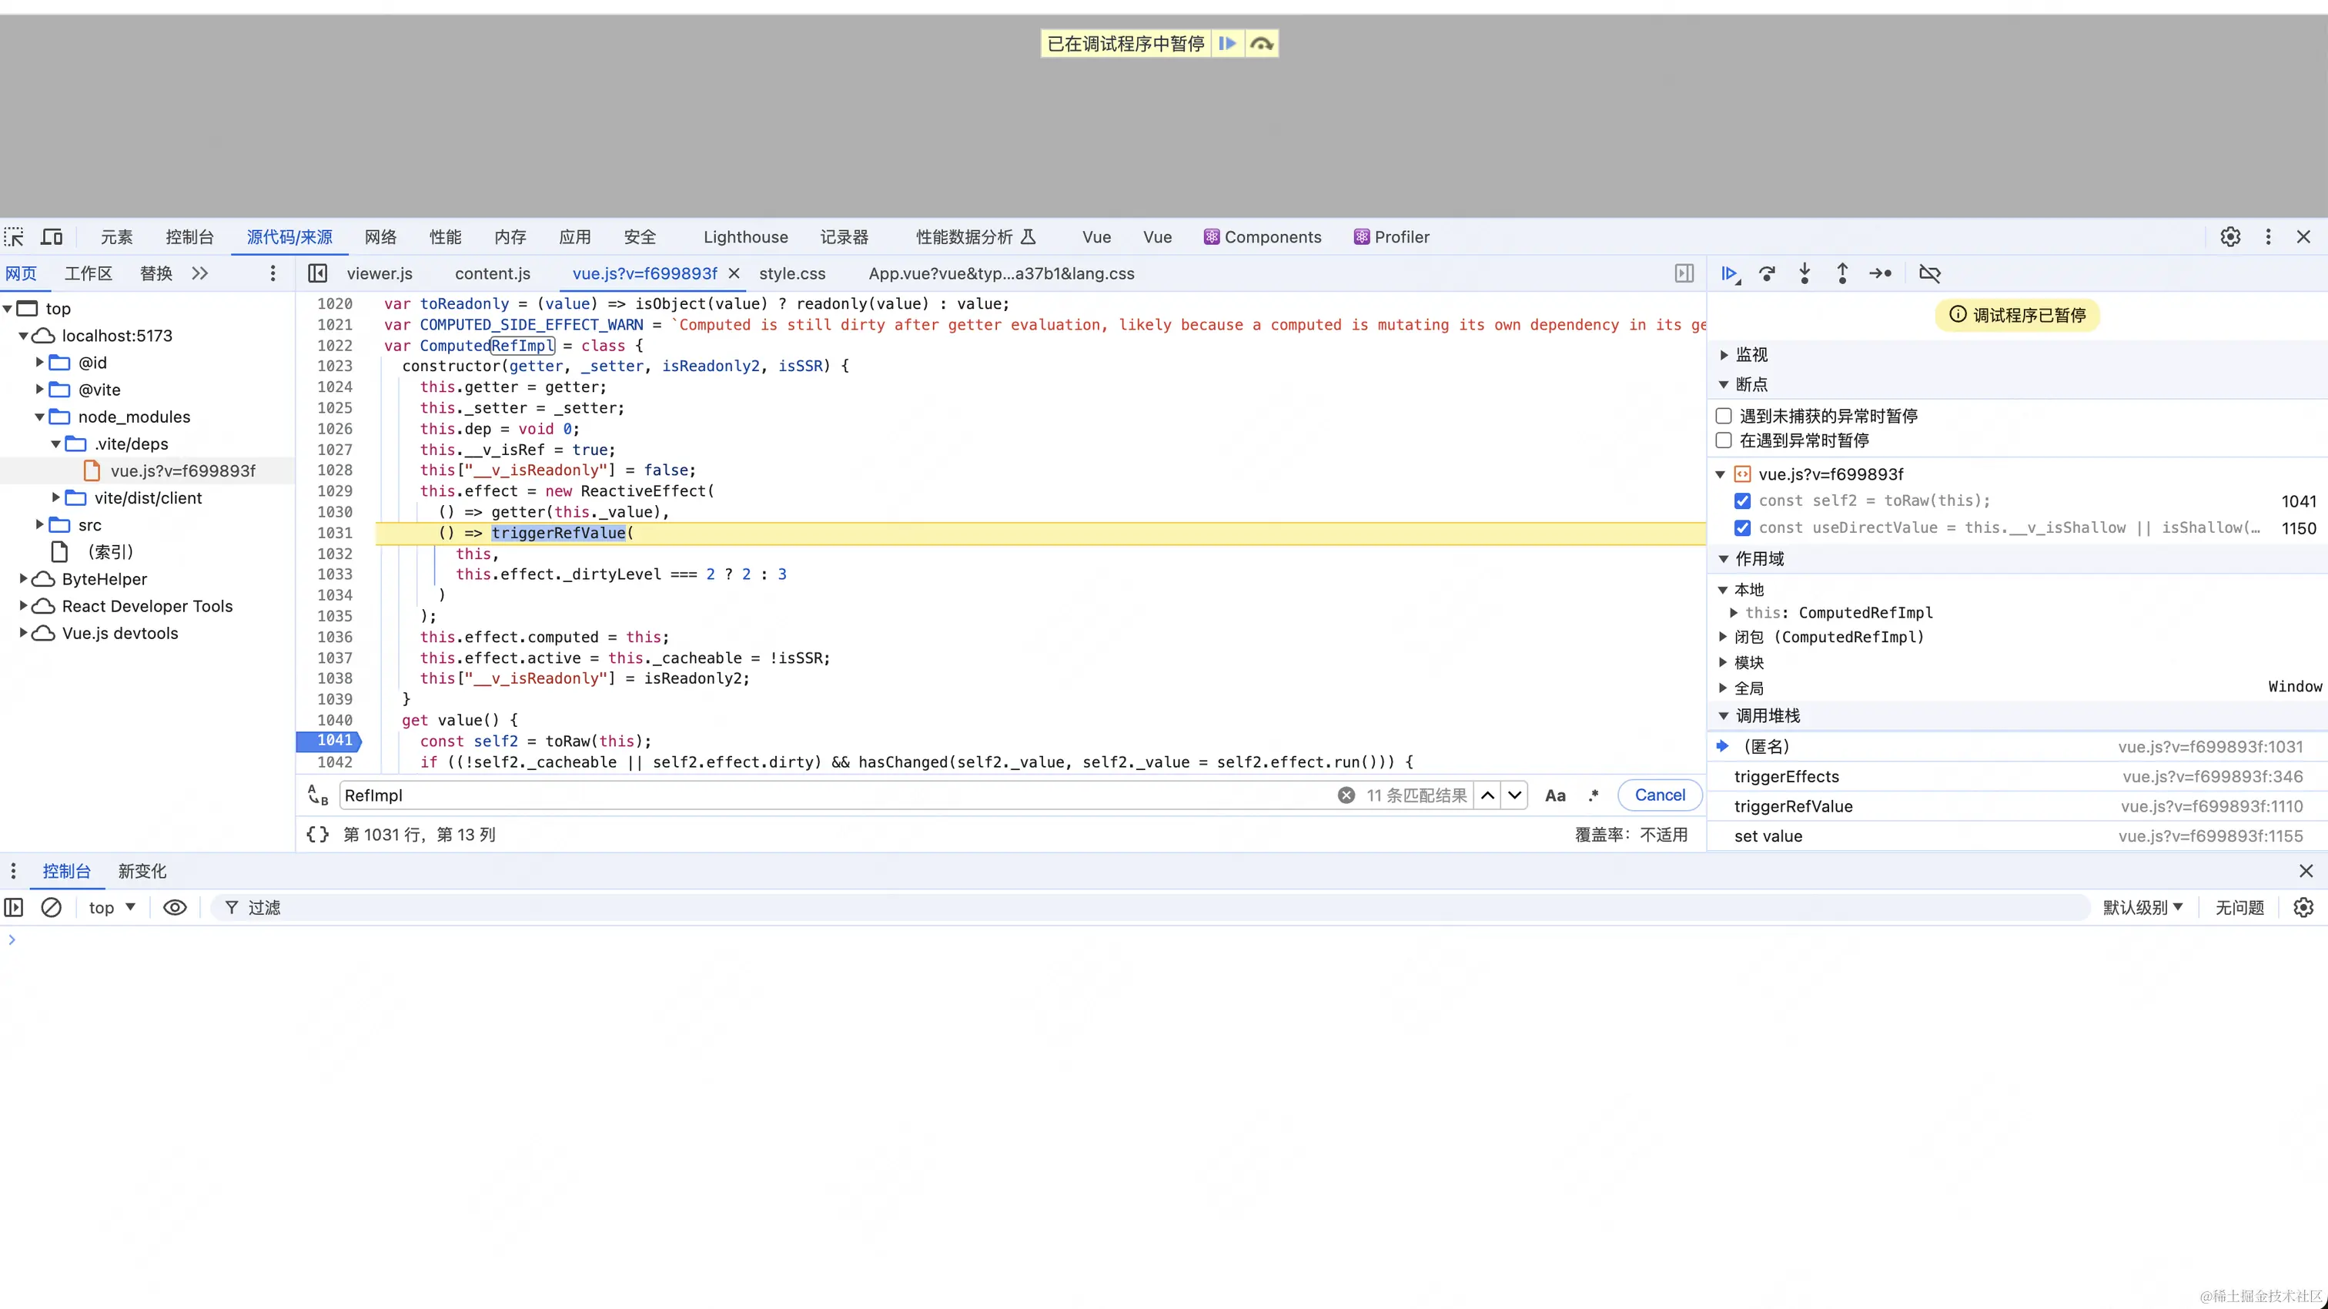Resume script execution in debugger toolbar
2328x1309 pixels.
pos(1729,273)
